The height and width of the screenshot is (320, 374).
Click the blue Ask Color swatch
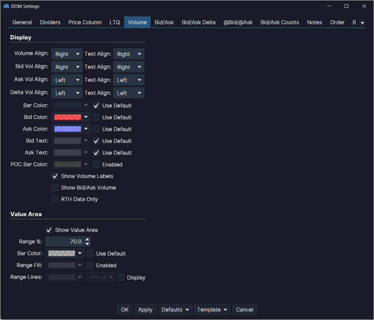coord(67,129)
